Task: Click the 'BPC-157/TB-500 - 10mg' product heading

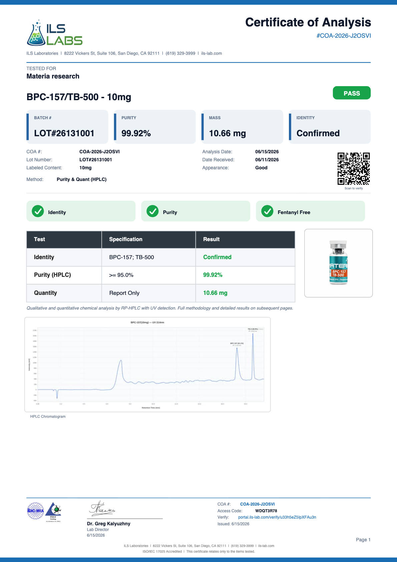Action: point(79,97)
